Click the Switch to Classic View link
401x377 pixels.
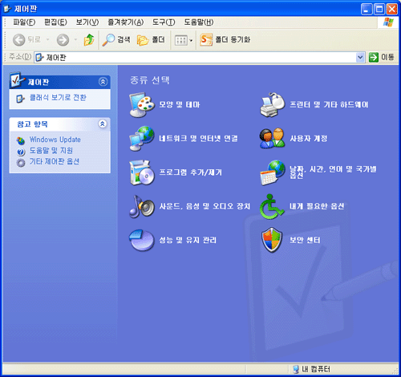(58, 98)
